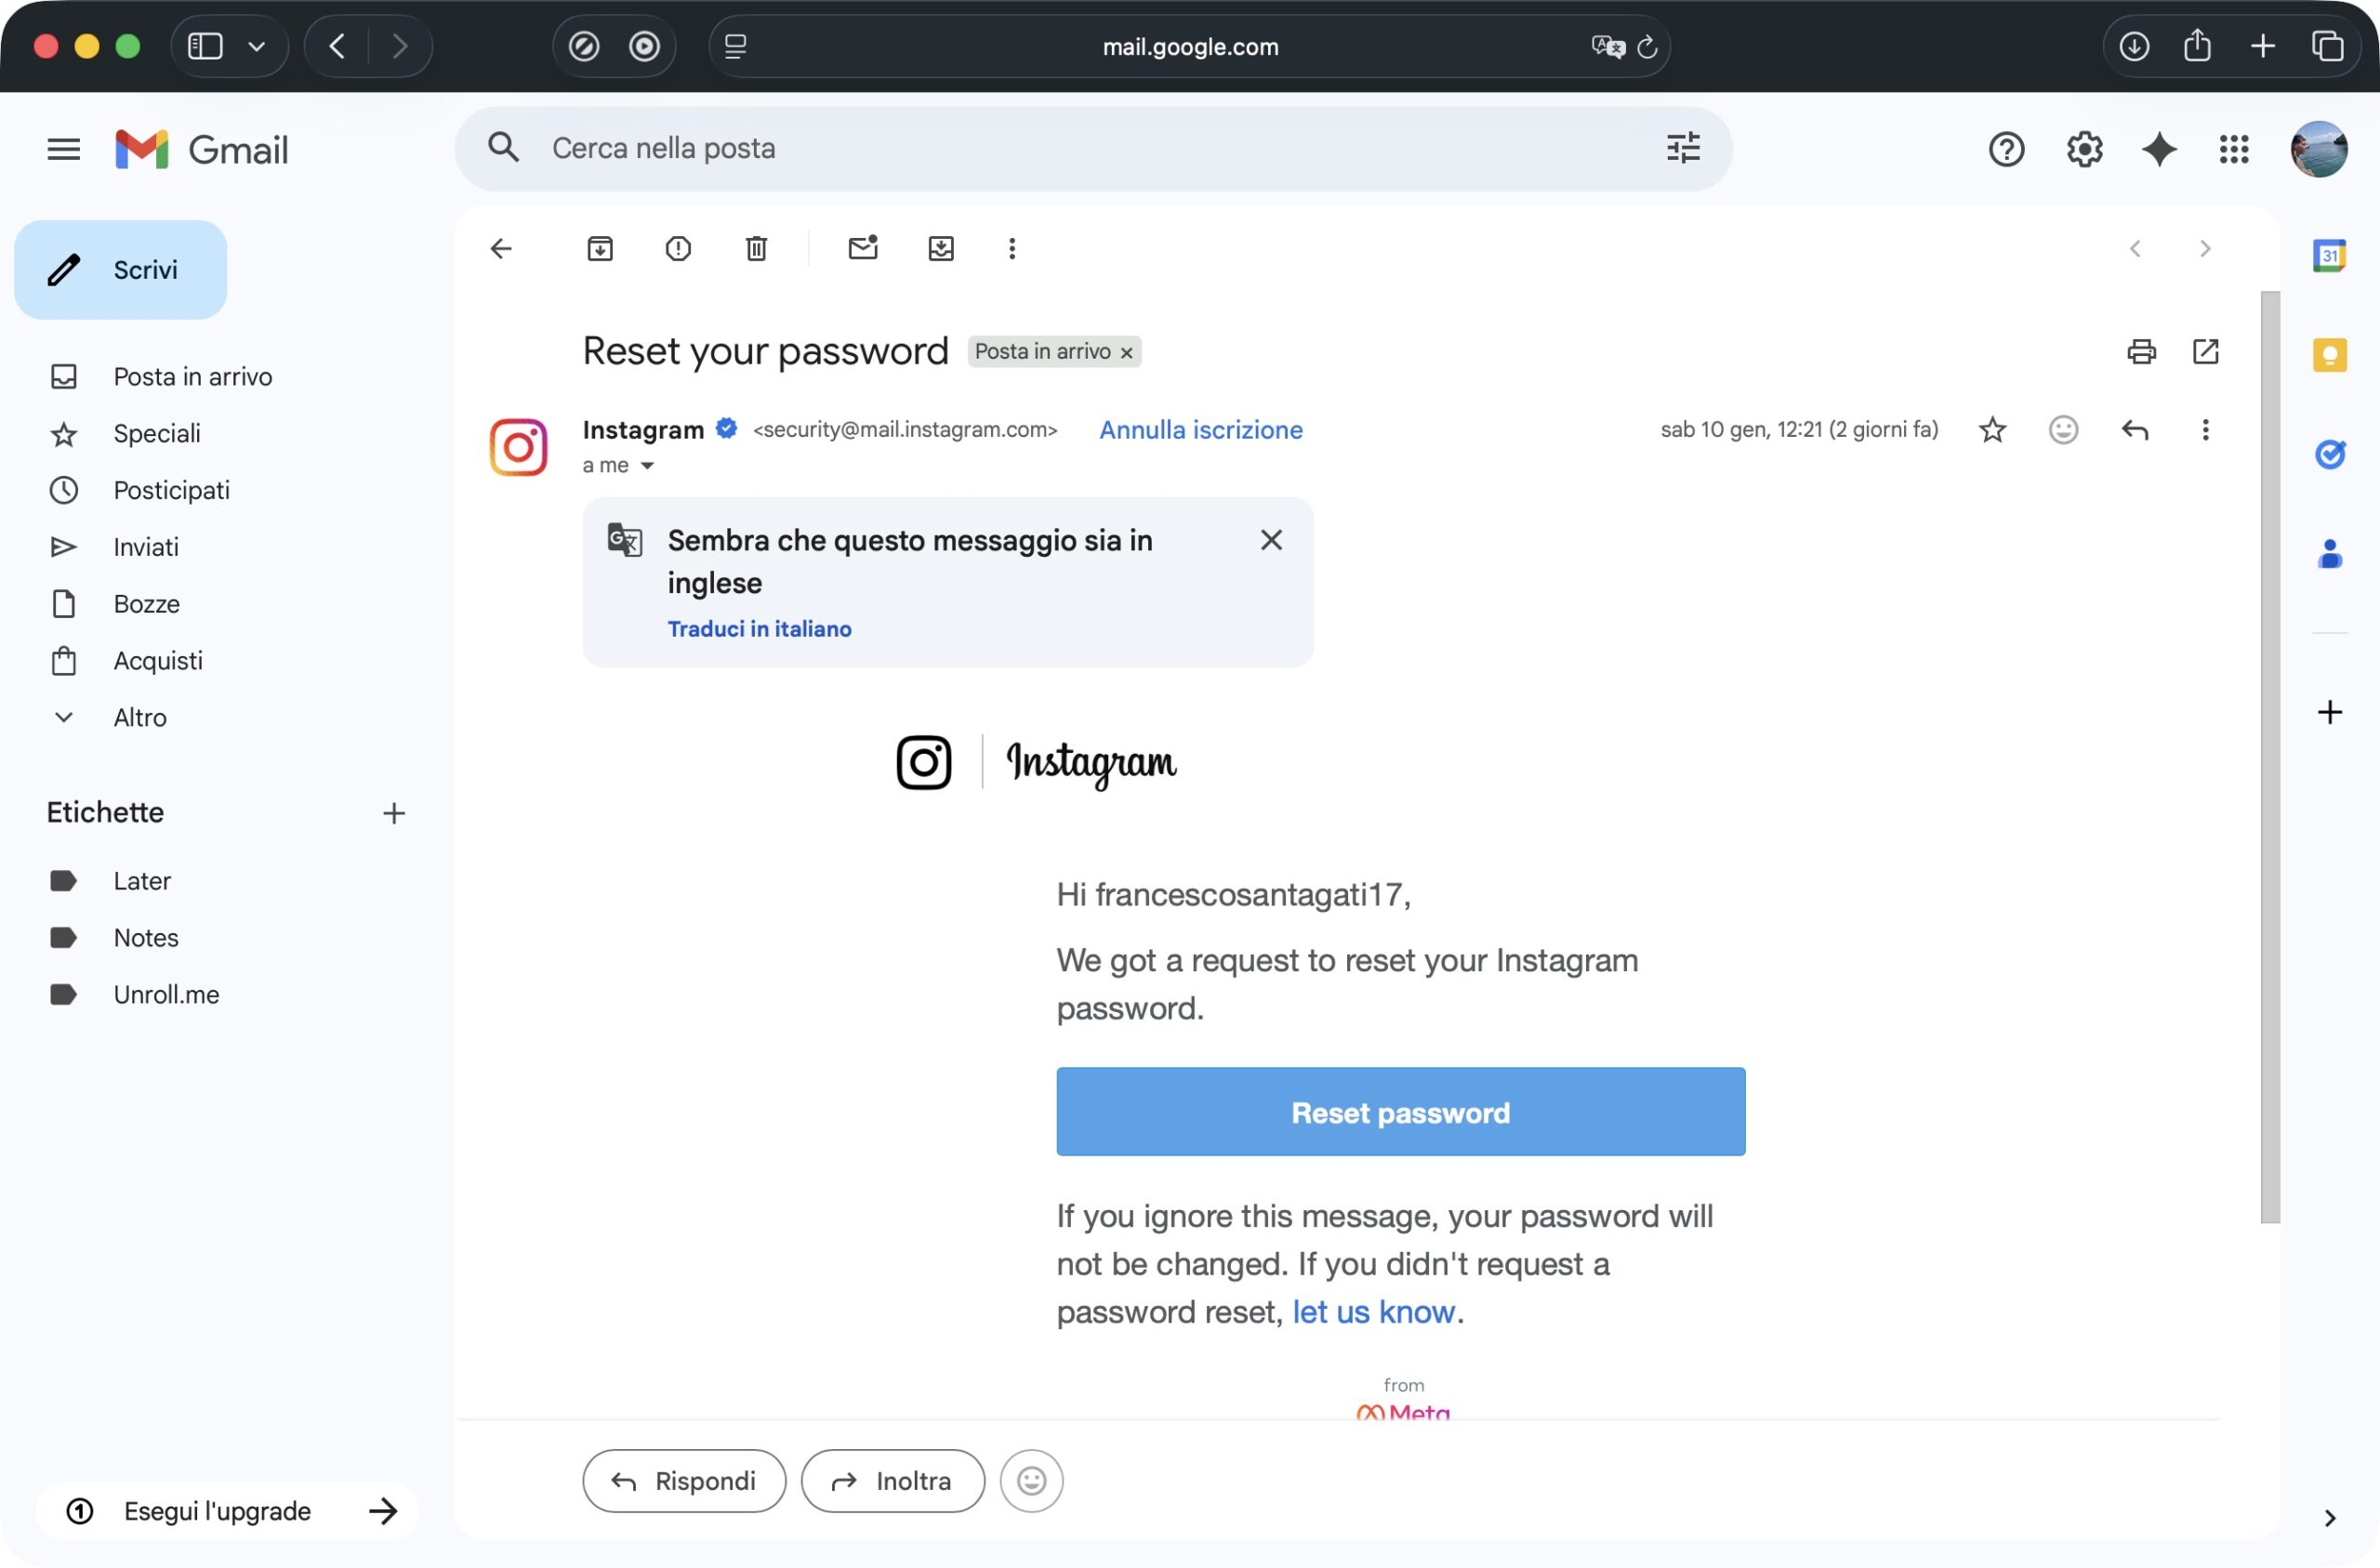Report the message as spam
Image resolution: width=2380 pixels, height=1568 pixels.
678,248
